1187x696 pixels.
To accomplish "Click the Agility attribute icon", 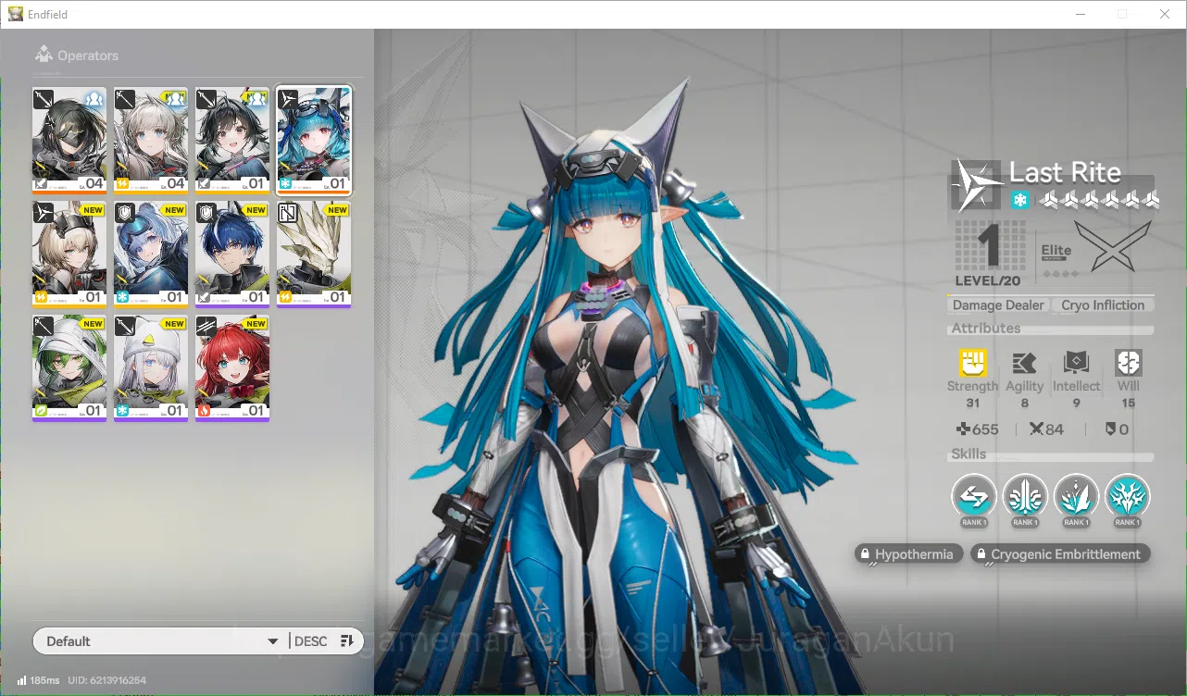I will [x=1024, y=362].
